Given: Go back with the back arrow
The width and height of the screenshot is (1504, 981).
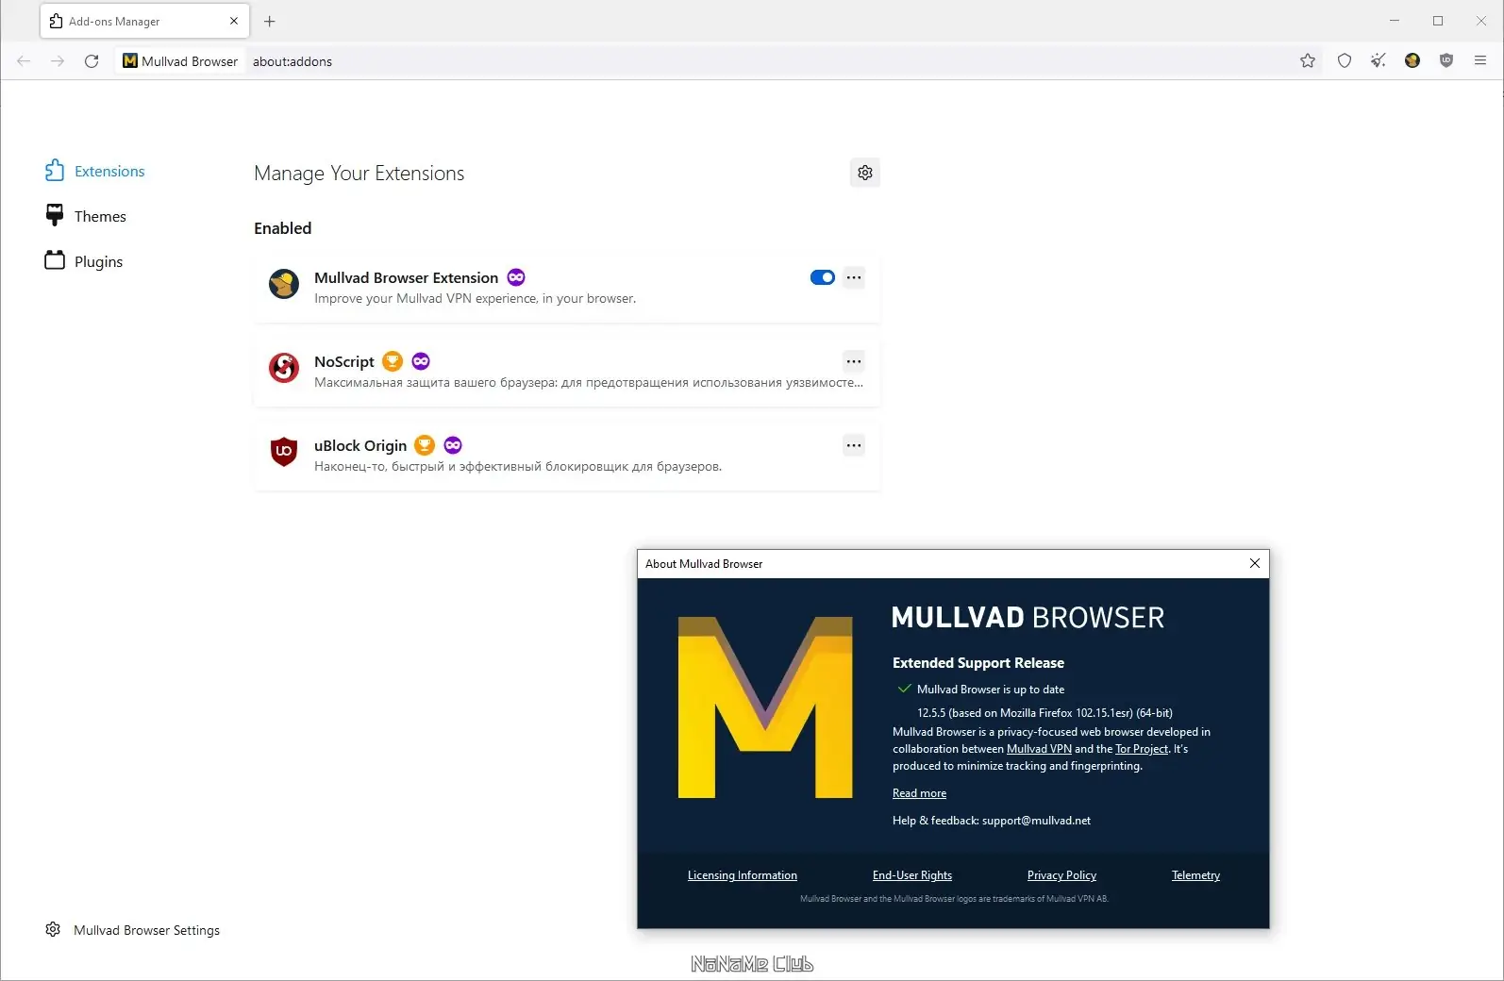Looking at the screenshot, I should point(24,61).
